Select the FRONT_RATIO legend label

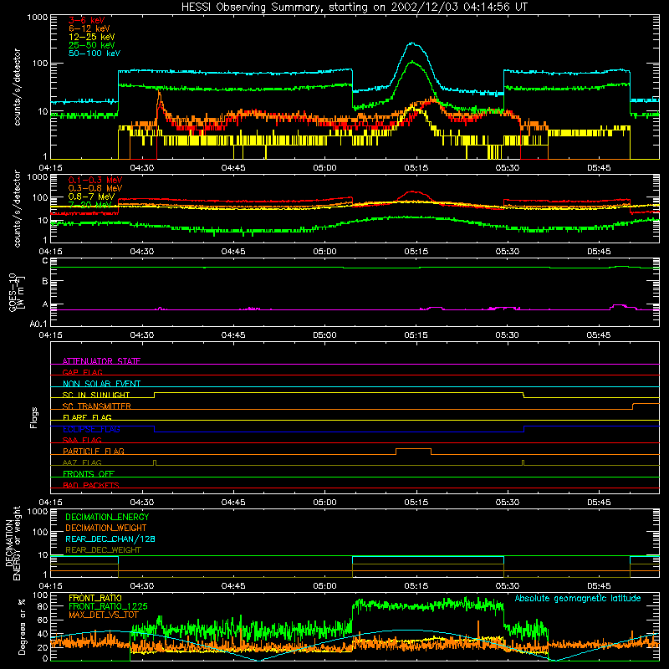[95, 598]
